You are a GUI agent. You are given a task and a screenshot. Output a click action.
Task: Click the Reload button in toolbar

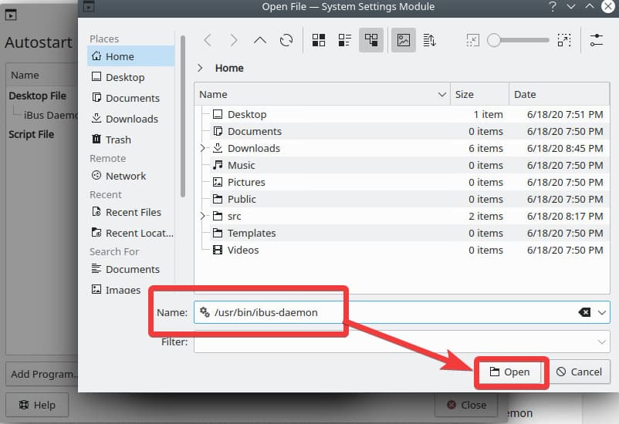[286, 41]
